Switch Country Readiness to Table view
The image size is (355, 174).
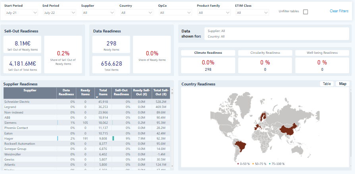[327, 83]
